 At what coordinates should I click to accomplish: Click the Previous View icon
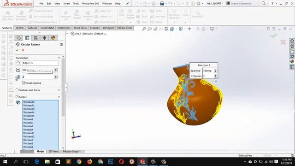pos(155,29)
